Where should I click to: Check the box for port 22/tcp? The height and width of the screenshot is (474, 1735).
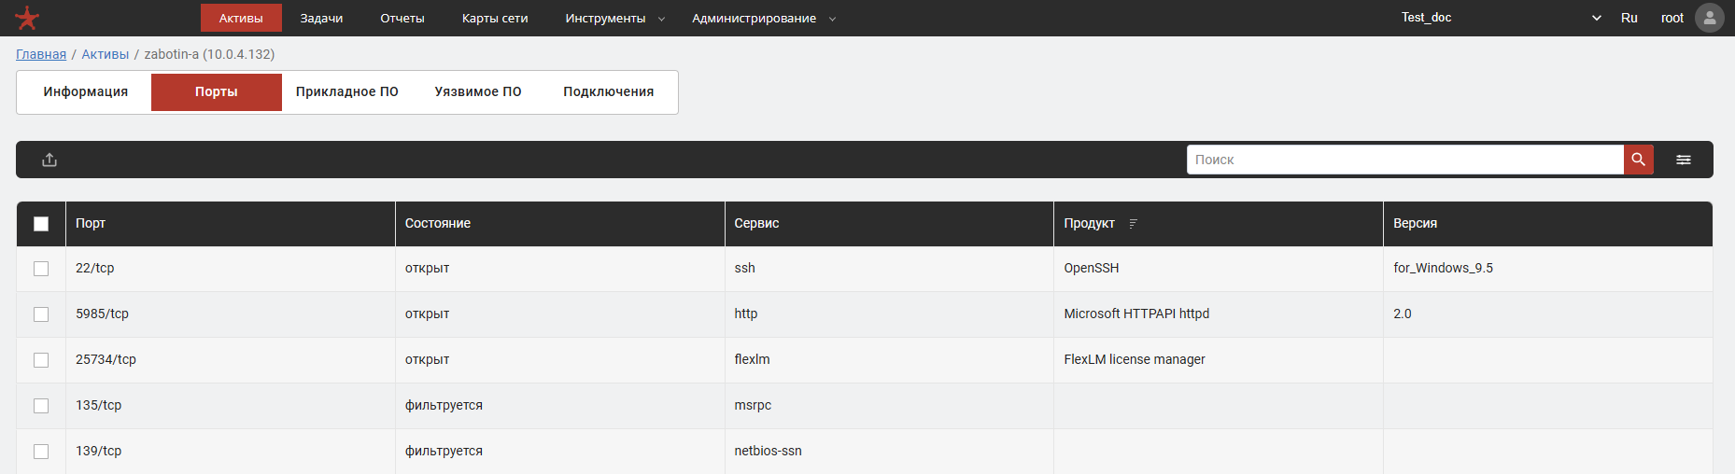[x=41, y=269]
